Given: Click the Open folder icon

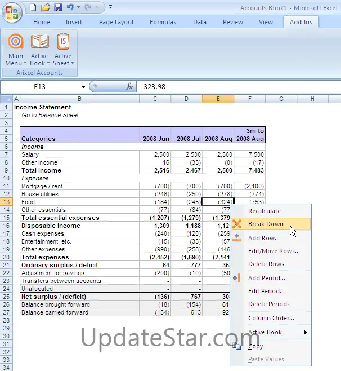Looking at the screenshot, I should click(46, 7).
